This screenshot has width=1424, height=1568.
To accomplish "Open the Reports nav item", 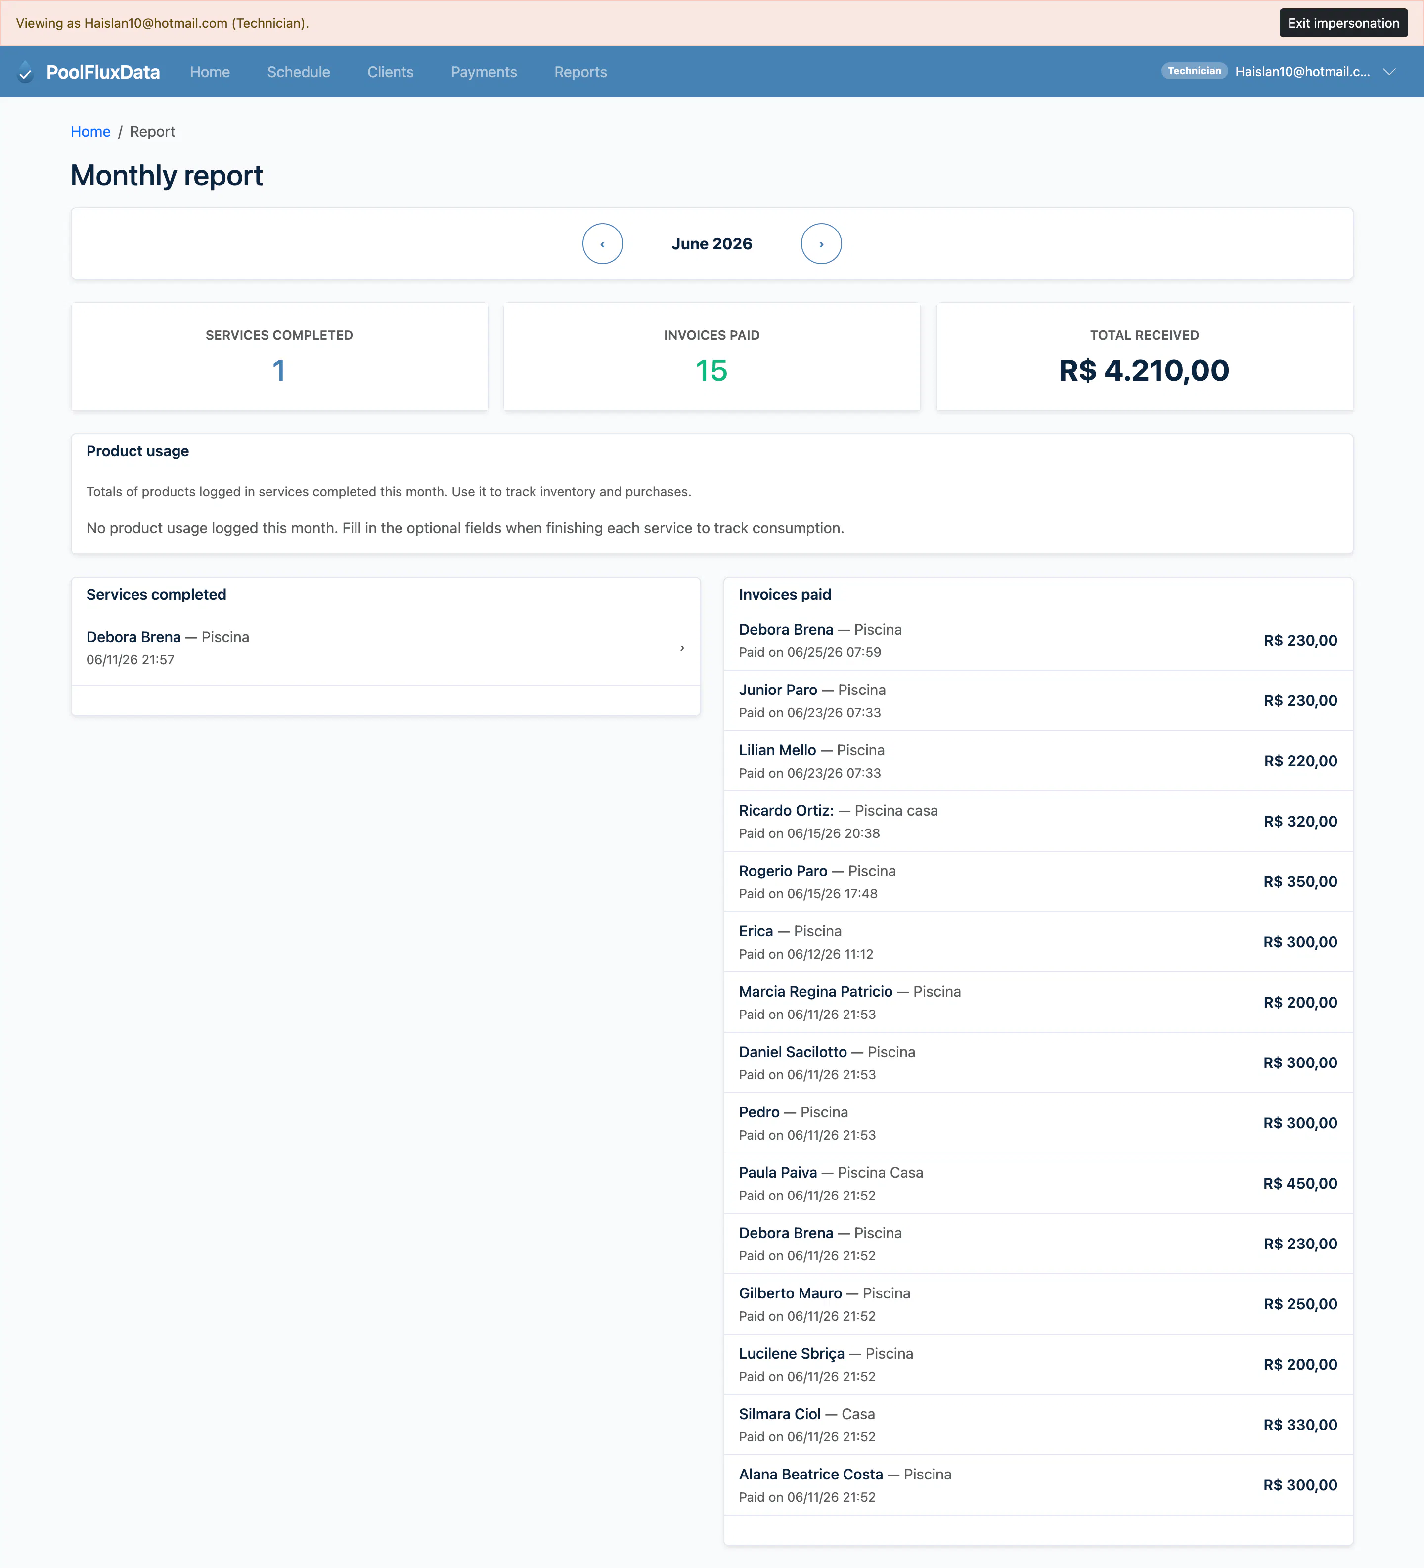I will click(x=580, y=72).
